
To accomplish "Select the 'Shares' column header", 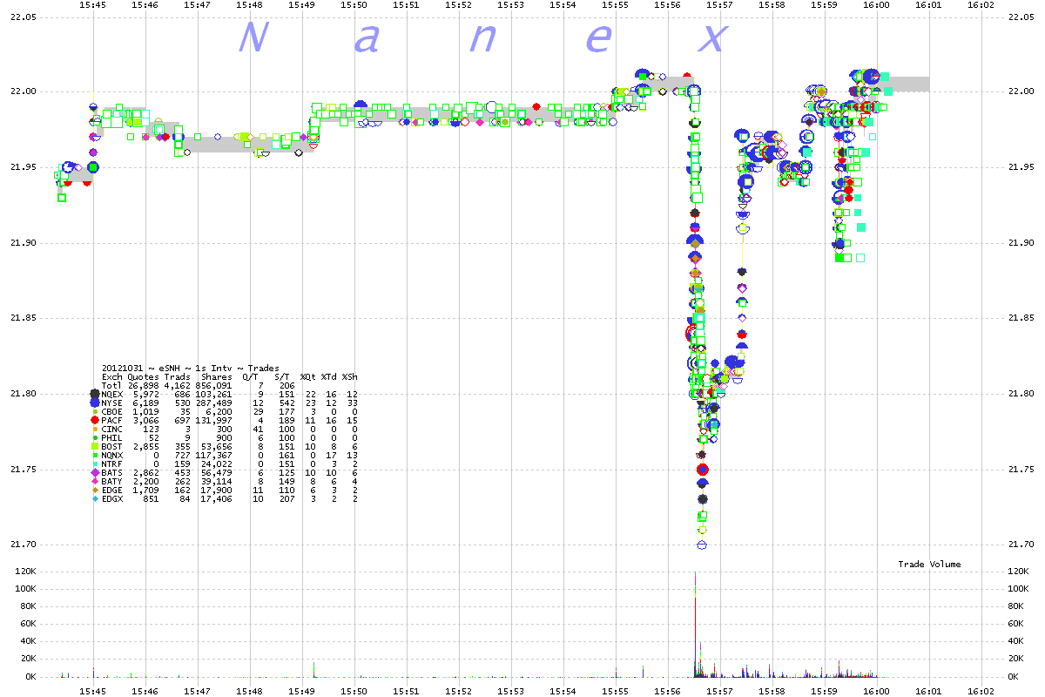I will pos(217,376).
